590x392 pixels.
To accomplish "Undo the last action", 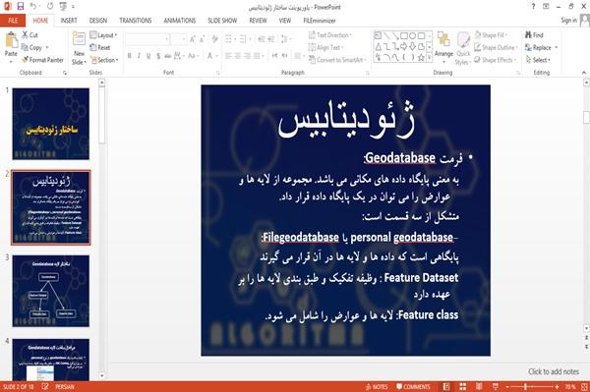I will pyautogui.click(x=33, y=7).
